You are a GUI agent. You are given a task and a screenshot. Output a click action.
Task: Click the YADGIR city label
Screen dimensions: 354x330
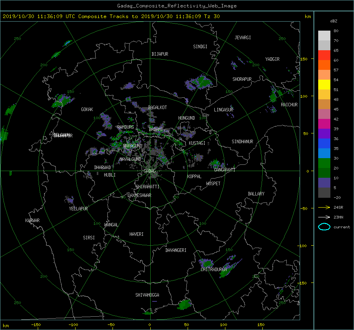[272, 59]
